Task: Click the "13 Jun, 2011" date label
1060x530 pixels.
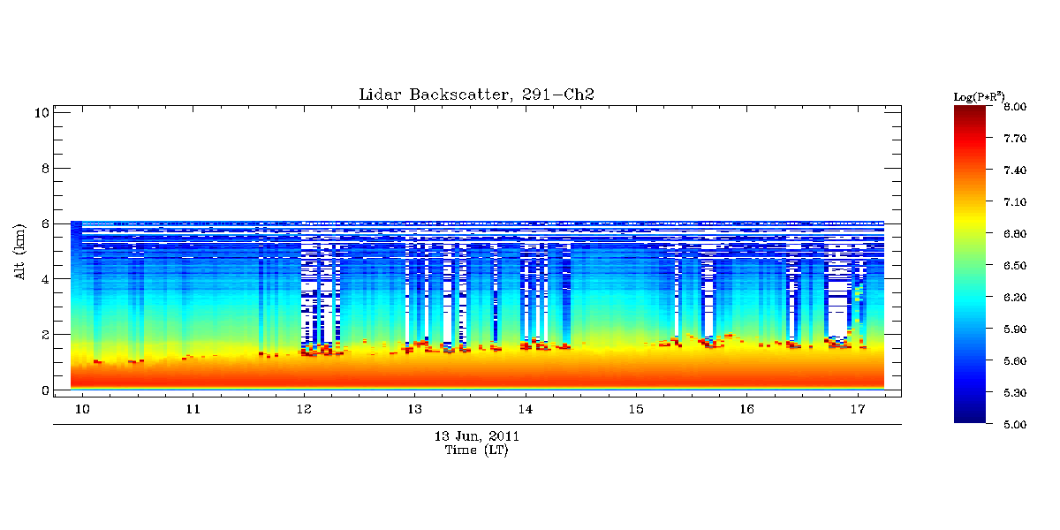Action: click(477, 436)
